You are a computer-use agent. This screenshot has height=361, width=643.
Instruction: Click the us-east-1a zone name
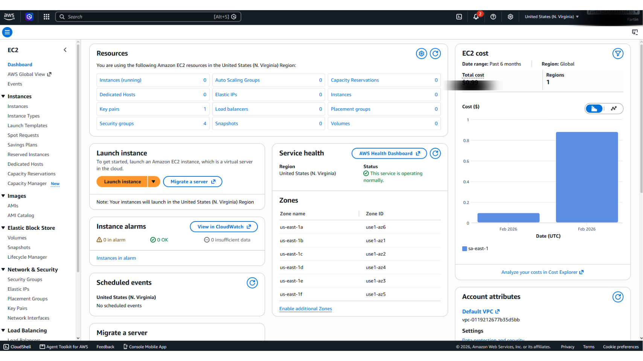click(x=291, y=227)
